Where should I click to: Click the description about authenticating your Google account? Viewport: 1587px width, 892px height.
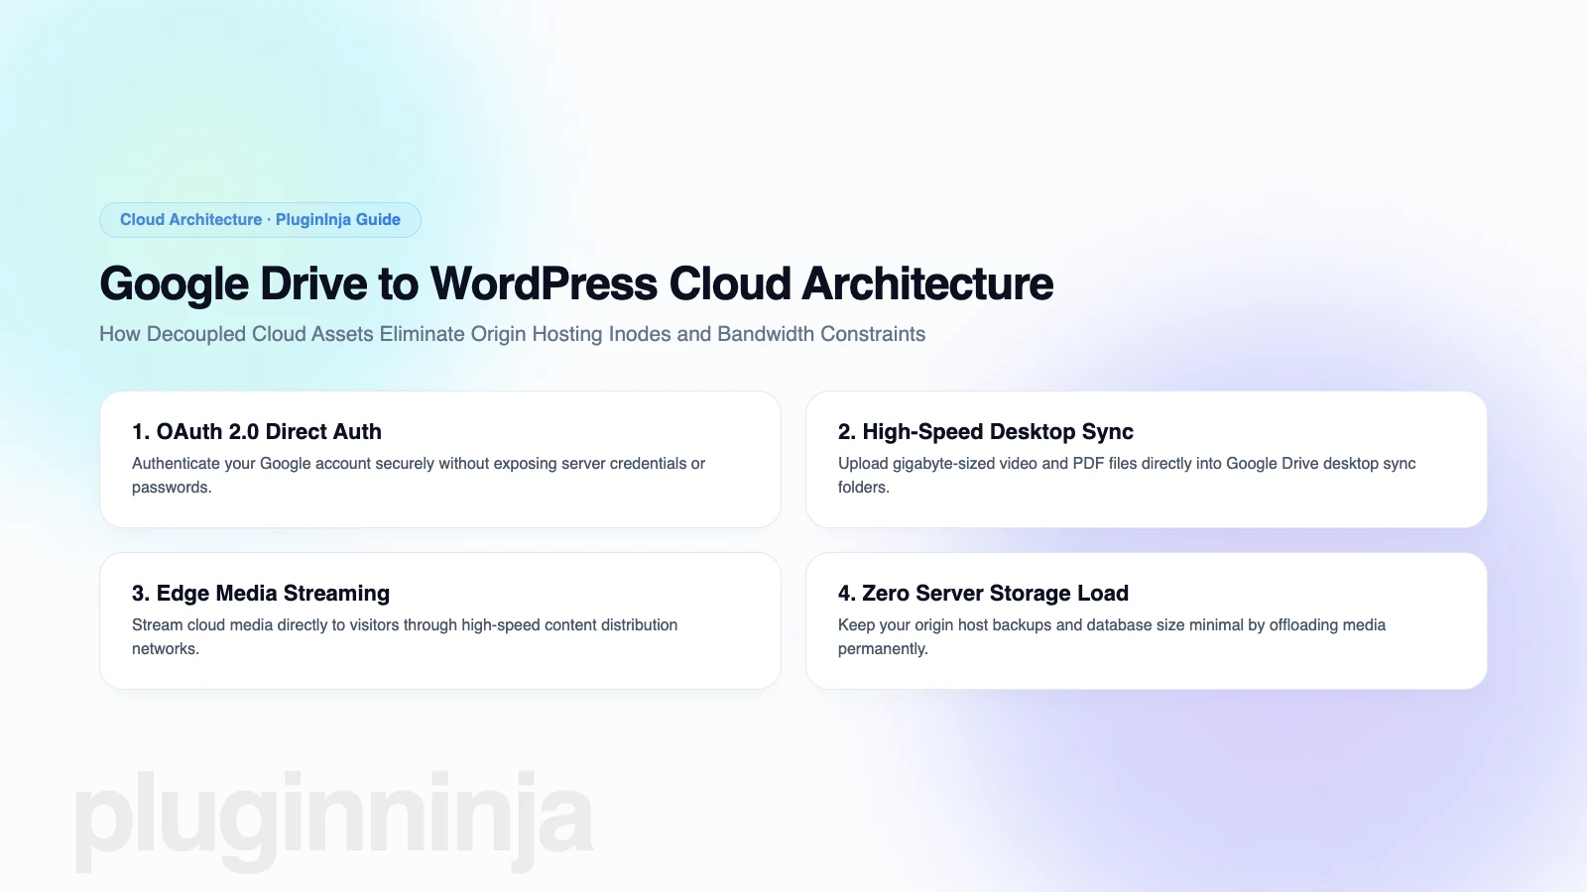pyautogui.click(x=419, y=476)
